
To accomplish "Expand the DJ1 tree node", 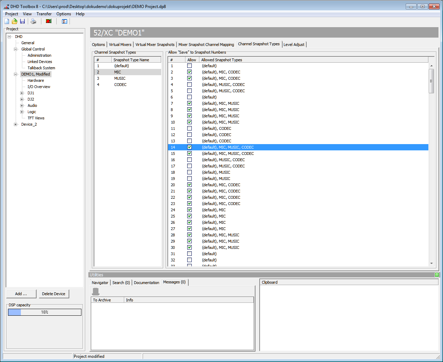I will click(x=22, y=93).
